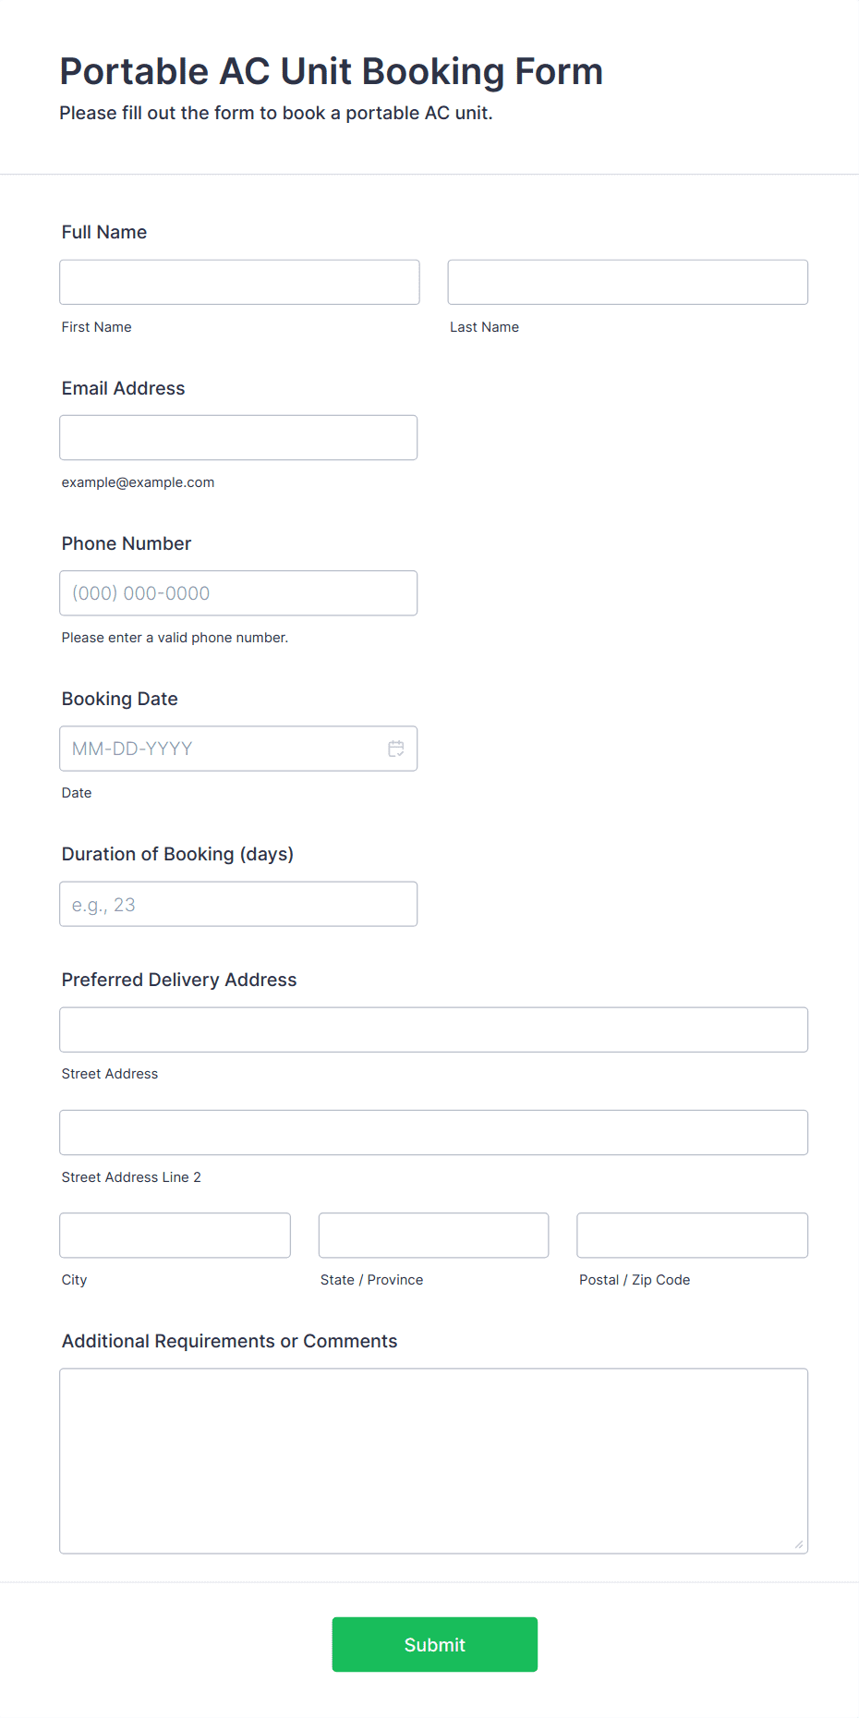Click the MM-DD-YYYY booking date field
This screenshot has height=1718, width=859.
[x=220, y=749]
